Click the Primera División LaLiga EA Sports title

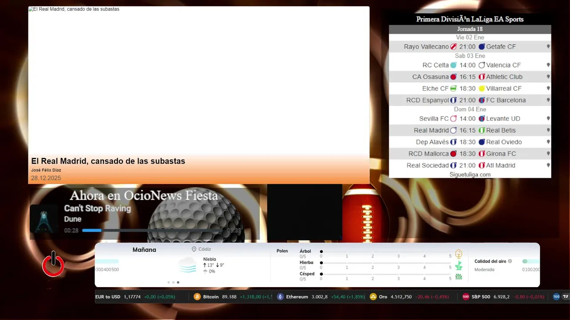tap(470, 19)
